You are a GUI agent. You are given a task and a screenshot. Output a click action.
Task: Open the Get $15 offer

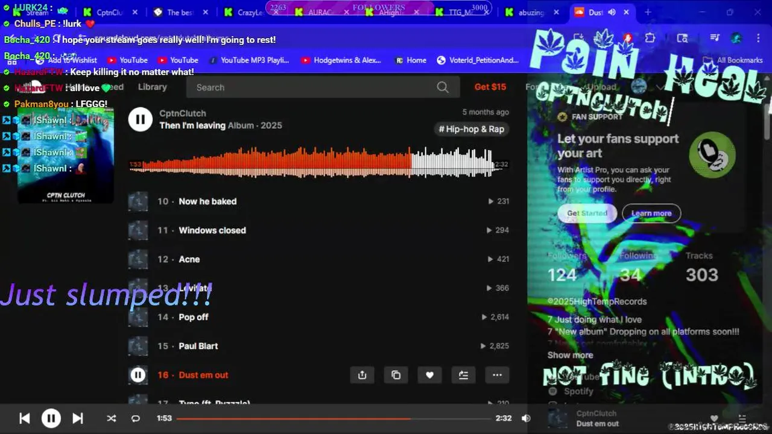pos(490,87)
